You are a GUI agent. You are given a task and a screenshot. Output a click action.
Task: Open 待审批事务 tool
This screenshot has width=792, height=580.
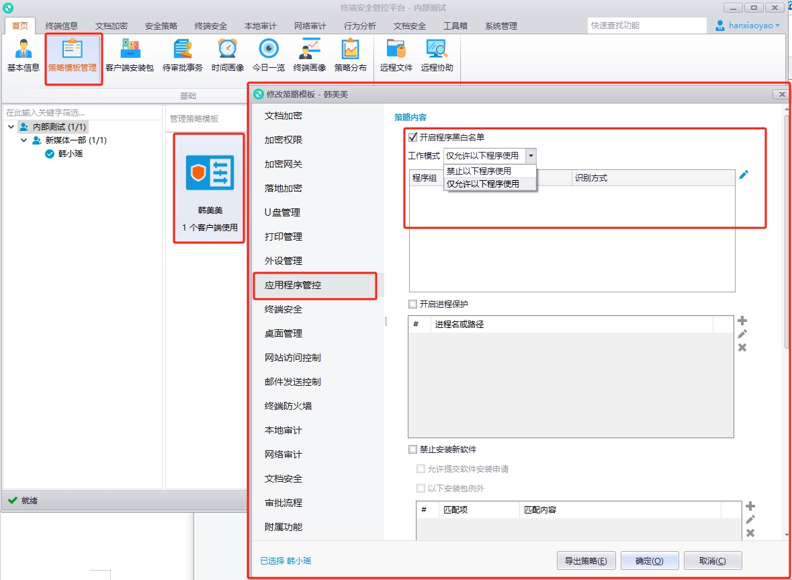[x=182, y=56]
